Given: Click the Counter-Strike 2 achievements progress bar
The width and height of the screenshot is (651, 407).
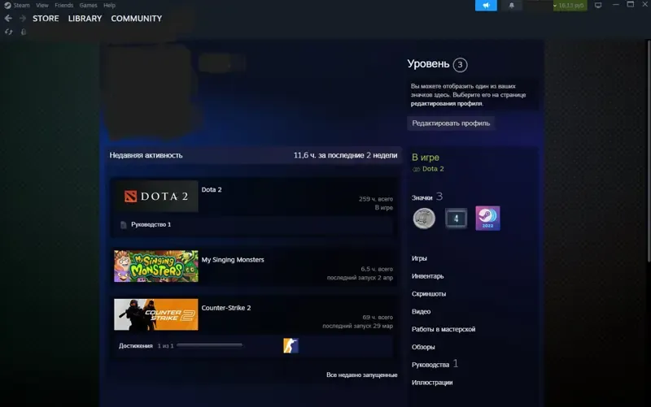Looking at the screenshot, I should click(210, 345).
